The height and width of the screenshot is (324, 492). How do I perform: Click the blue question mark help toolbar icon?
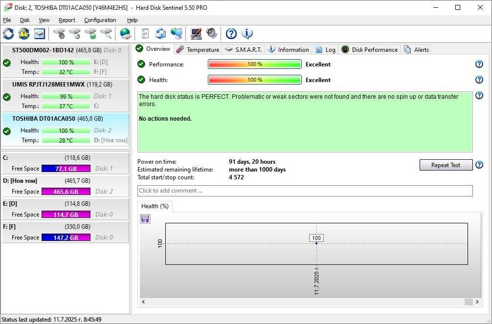(231, 34)
